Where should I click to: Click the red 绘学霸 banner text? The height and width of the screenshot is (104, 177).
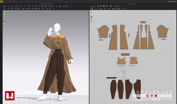point(151,96)
